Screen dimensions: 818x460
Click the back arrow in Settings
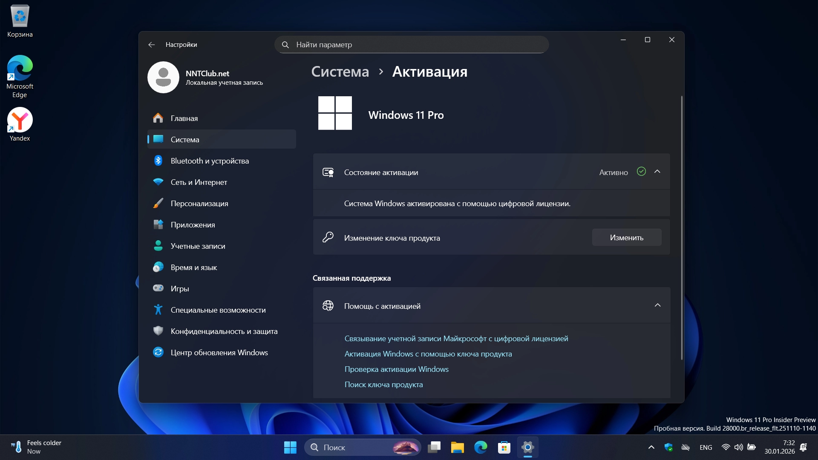click(x=152, y=45)
